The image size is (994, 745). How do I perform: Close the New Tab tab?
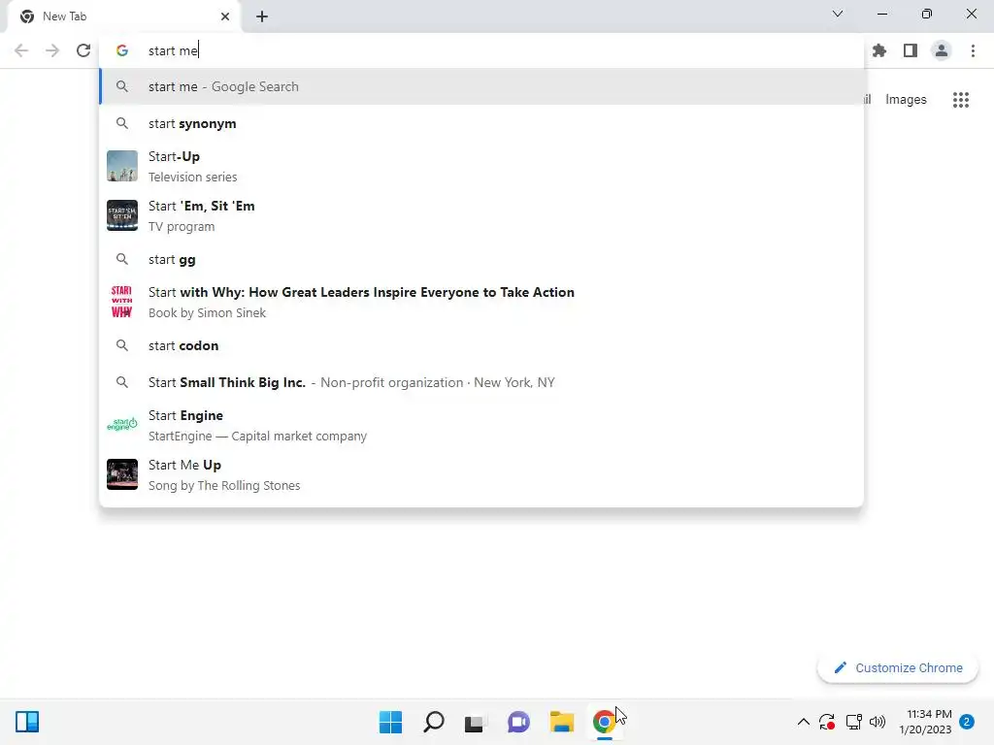pyautogui.click(x=225, y=16)
